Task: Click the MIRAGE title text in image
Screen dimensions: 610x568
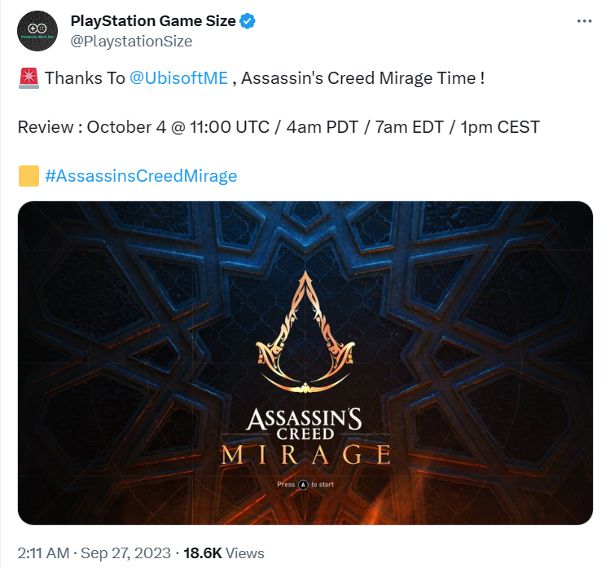Action: [x=305, y=455]
